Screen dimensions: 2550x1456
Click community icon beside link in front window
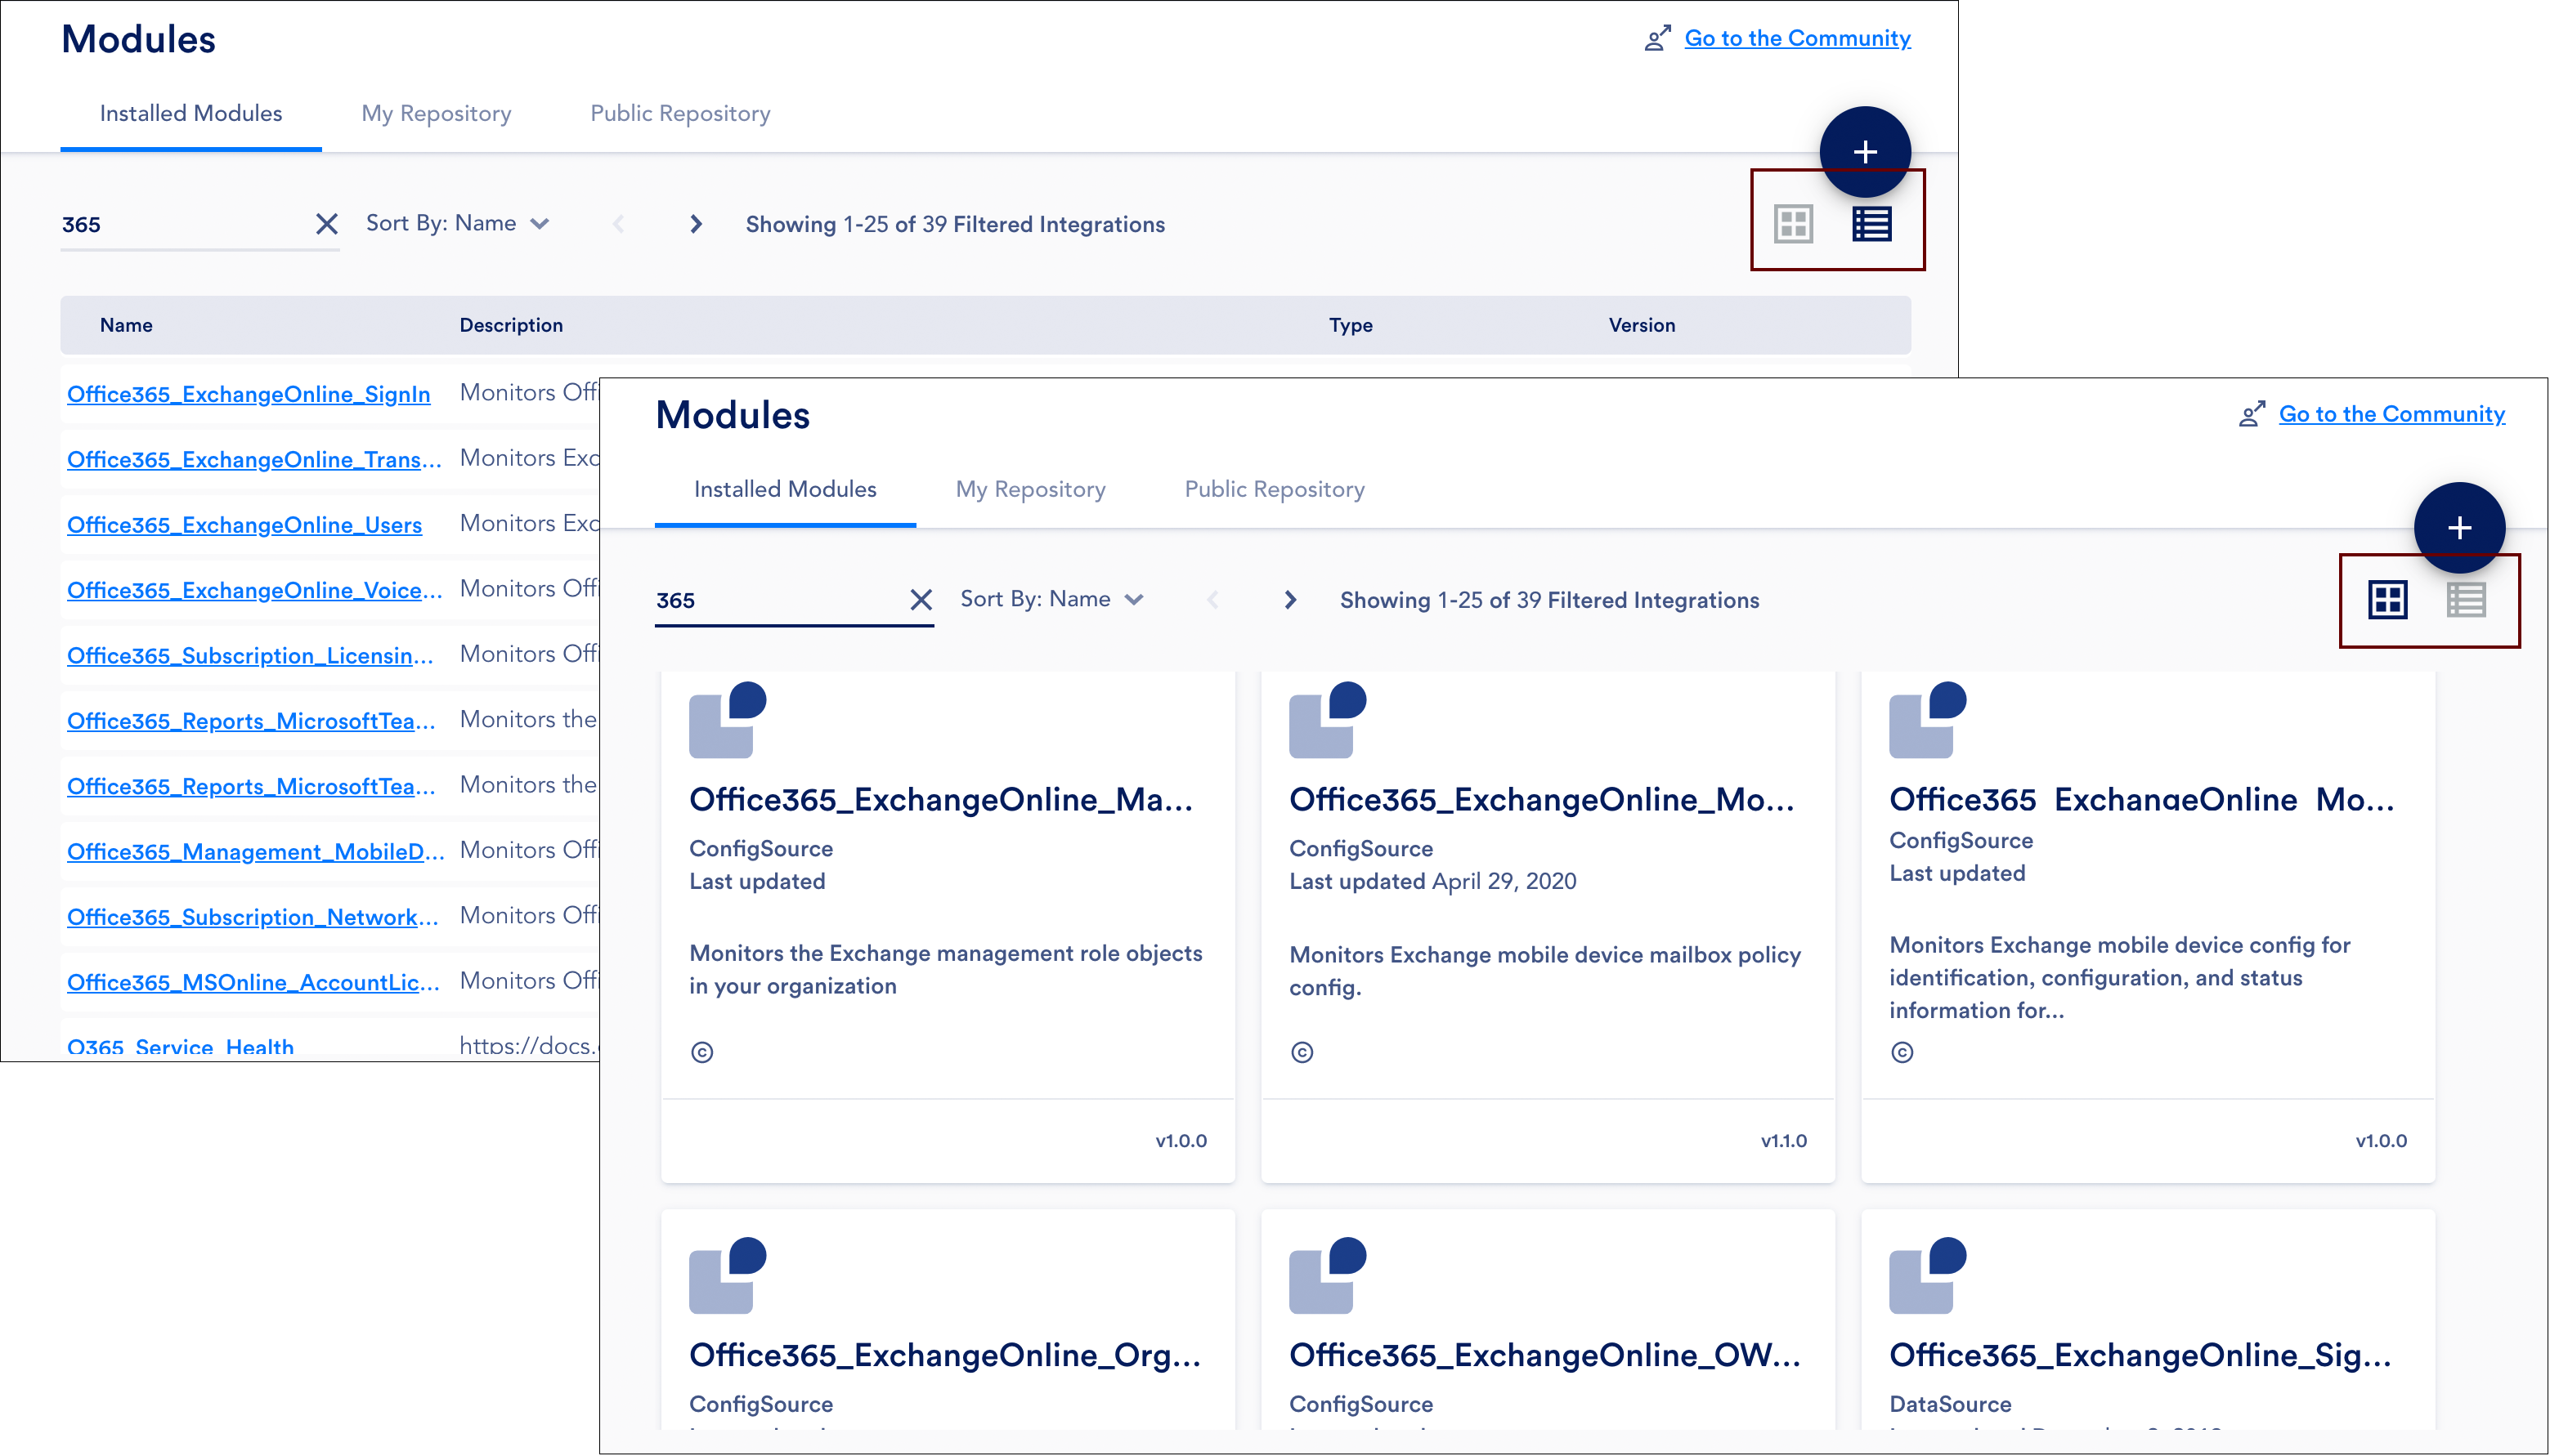[x=2251, y=414]
